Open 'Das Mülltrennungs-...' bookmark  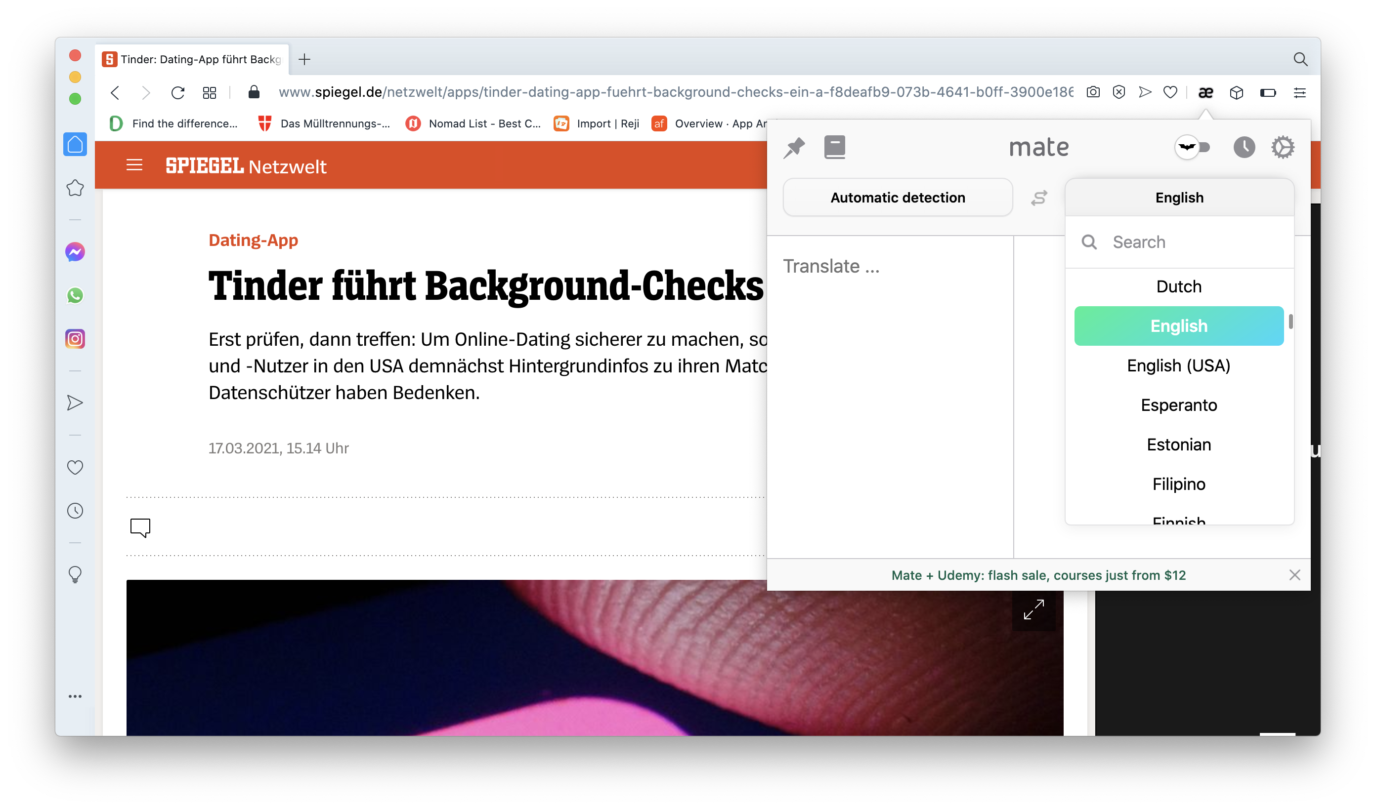324,124
